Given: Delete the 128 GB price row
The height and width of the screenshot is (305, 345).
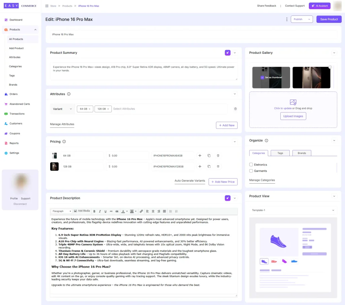Looking at the screenshot, I should (218, 166).
